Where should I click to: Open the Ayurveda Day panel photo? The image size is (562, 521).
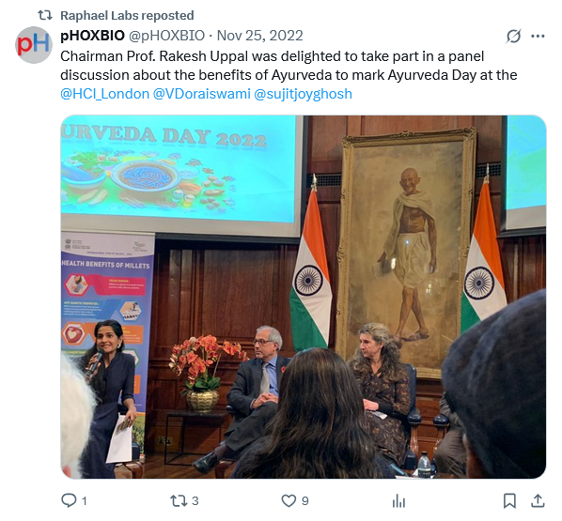point(304,297)
